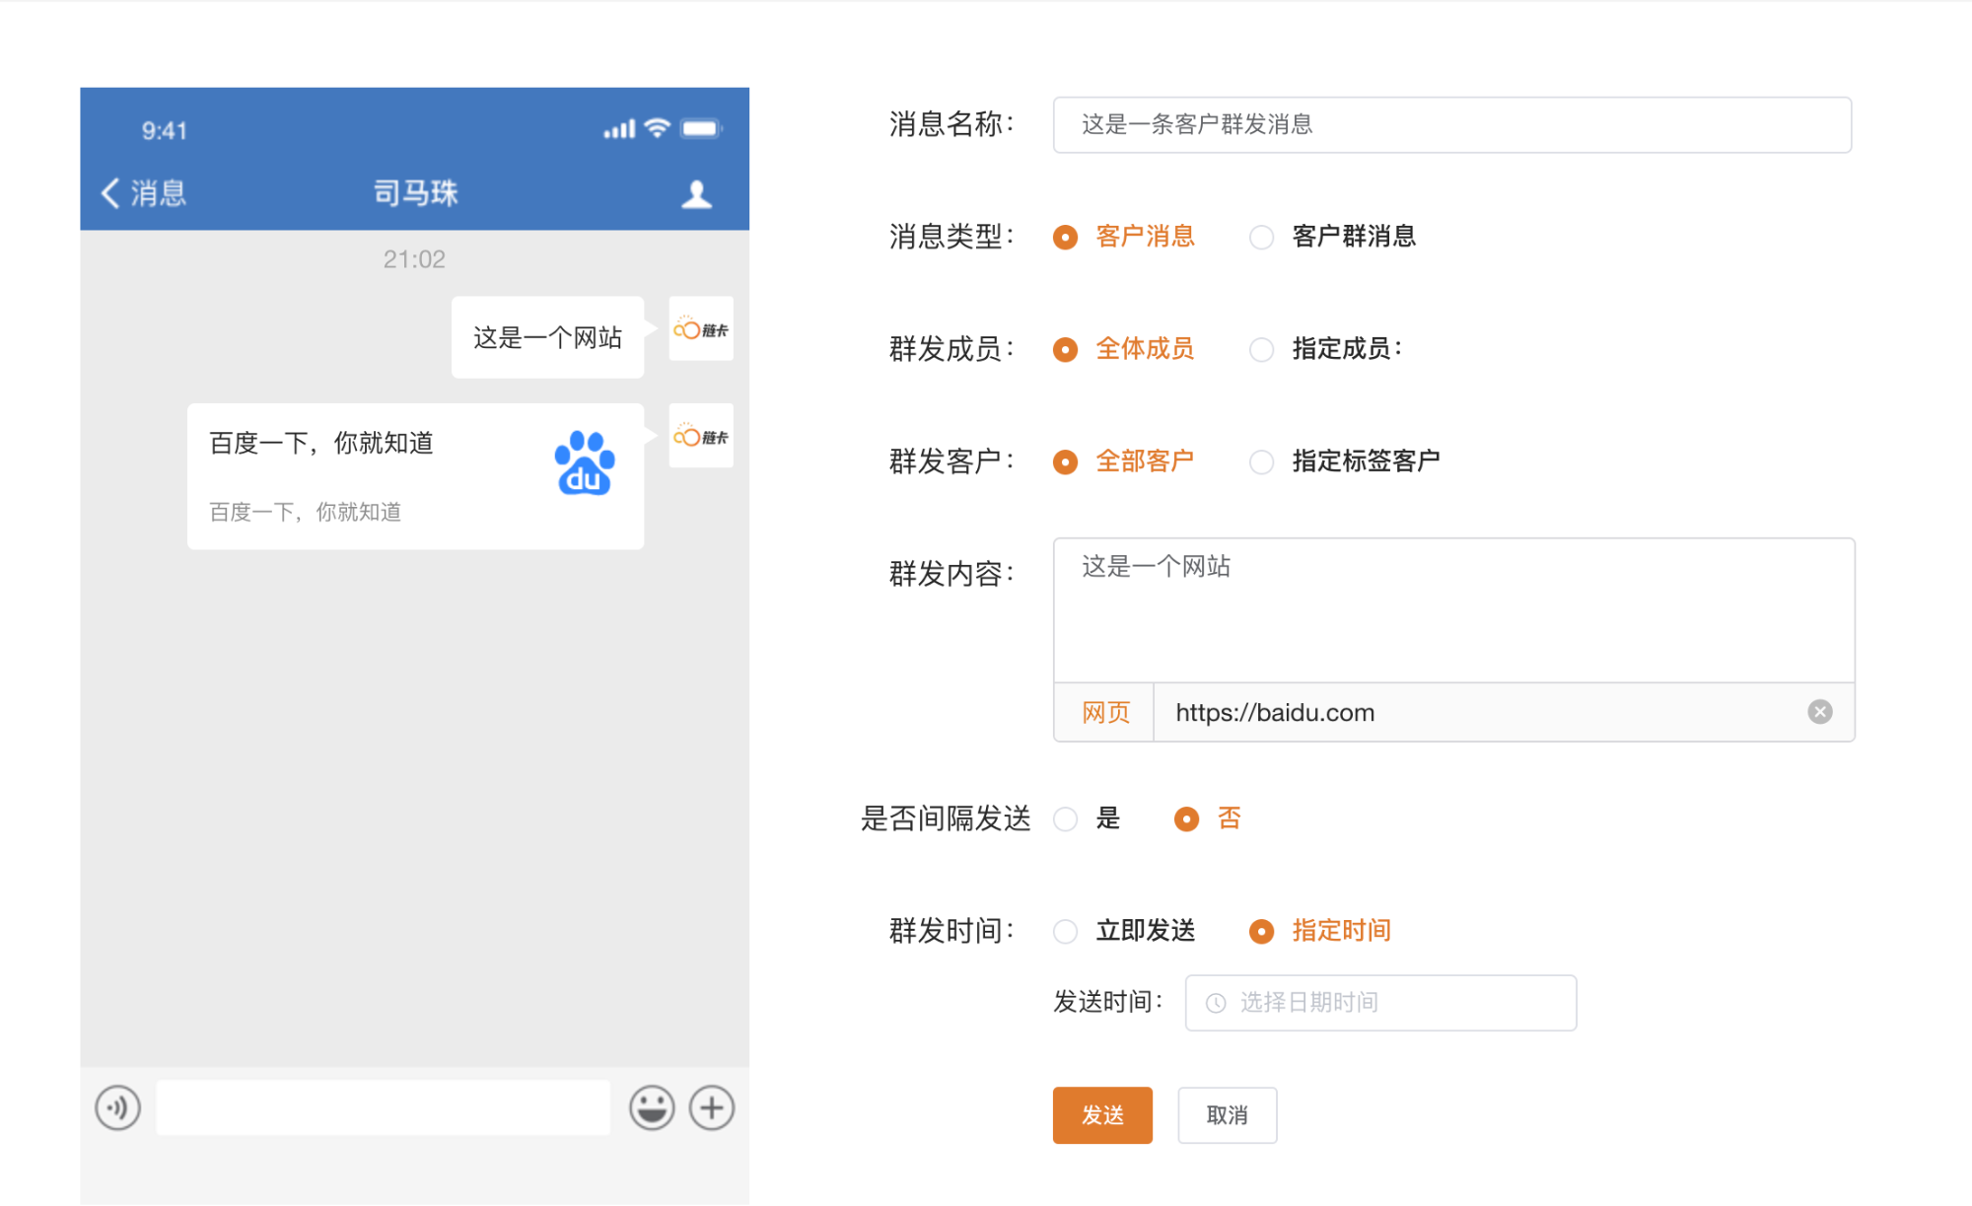Click into the 消息名称 input field
This screenshot has height=1206, width=1972.
click(1451, 125)
